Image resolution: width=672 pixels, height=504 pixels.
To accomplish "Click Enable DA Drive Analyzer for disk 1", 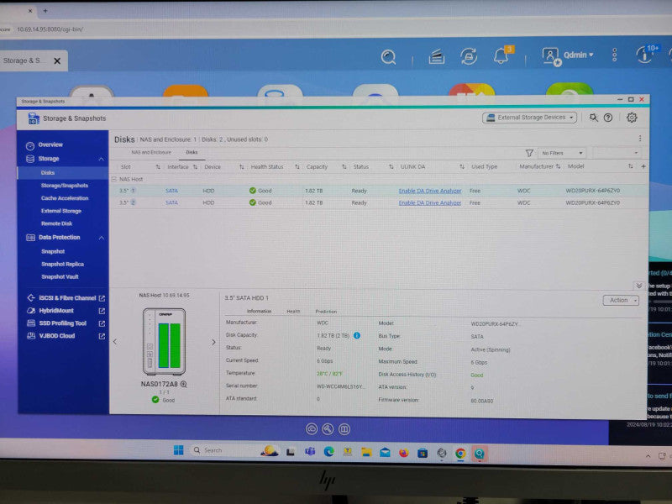I will tap(430, 191).
